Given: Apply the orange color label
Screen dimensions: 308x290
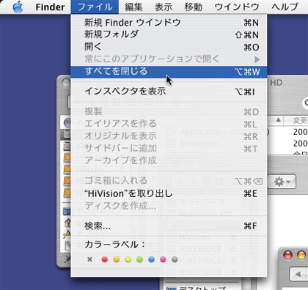Looking at the screenshot, I should tap(117, 259).
